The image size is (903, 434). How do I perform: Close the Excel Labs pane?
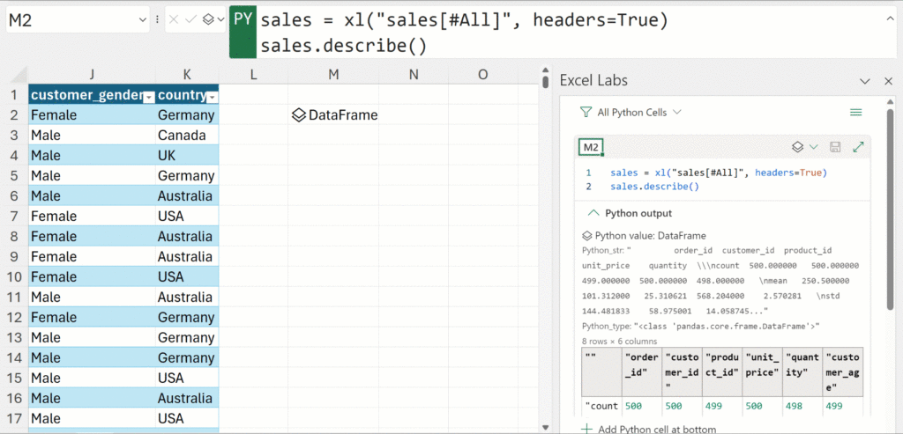tap(888, 81)
